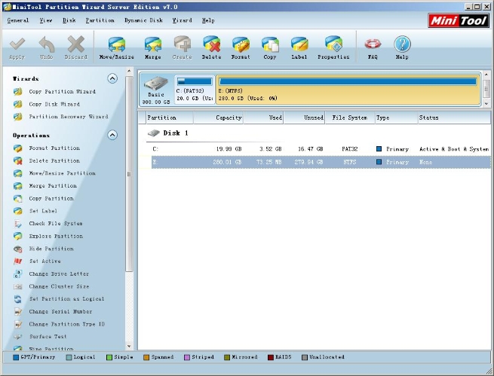Screen dimensions: 494x376
Task: Launch Copy Disk Wizard
Action: pyautogui.click(x=54, y=104)
